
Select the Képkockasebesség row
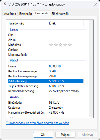(x=46, y=91)
